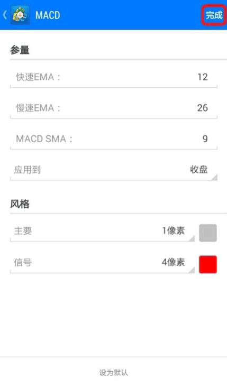Viewport: 227px width, 387px height.
Task: Tap the MACD SMA value 9
Action: (x=205, y=139)
